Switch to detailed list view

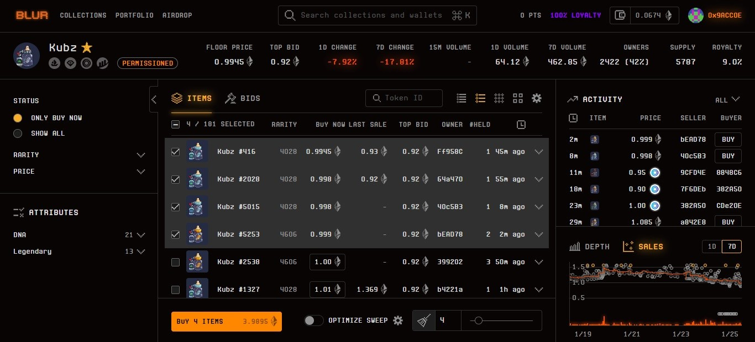coord(480,98)
